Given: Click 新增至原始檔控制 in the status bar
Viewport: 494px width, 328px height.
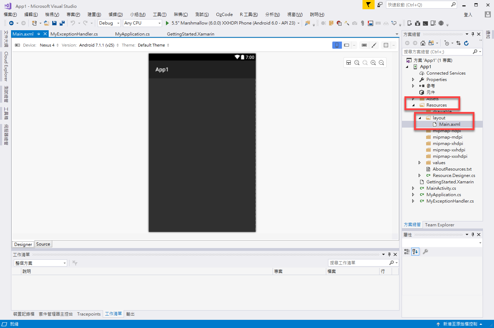Looking at the screenshot, I should (460, 324).
